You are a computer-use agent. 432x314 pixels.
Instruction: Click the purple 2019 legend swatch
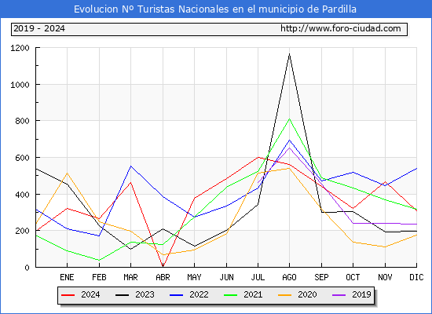(339, 295)
